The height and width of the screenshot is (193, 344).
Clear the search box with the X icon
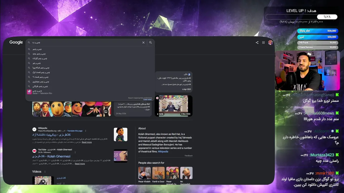[144, 42]
